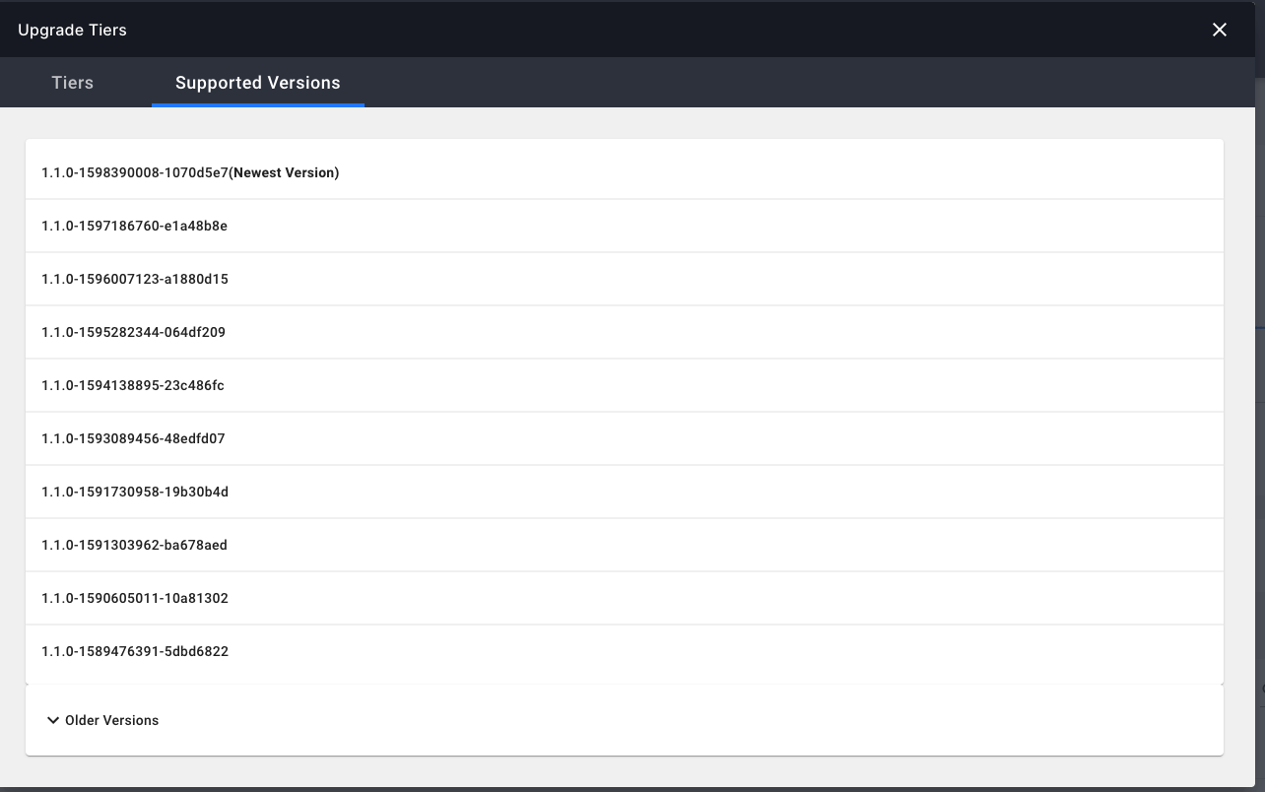Click version 1.1.0-1590605011-10a81302
This screenshot has width=1265, height=792.
pyautogui.click(x=134, y=598)
